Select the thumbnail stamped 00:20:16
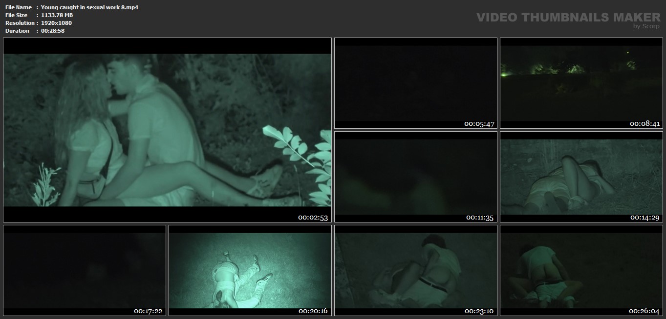666x319 pixels. (x=250, y=270)
